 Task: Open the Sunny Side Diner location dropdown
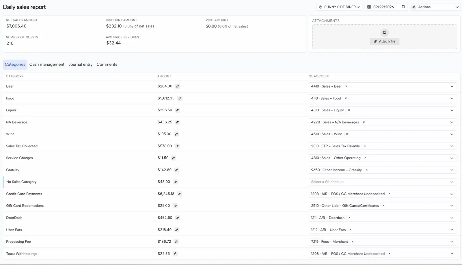(x=340, y=7)
